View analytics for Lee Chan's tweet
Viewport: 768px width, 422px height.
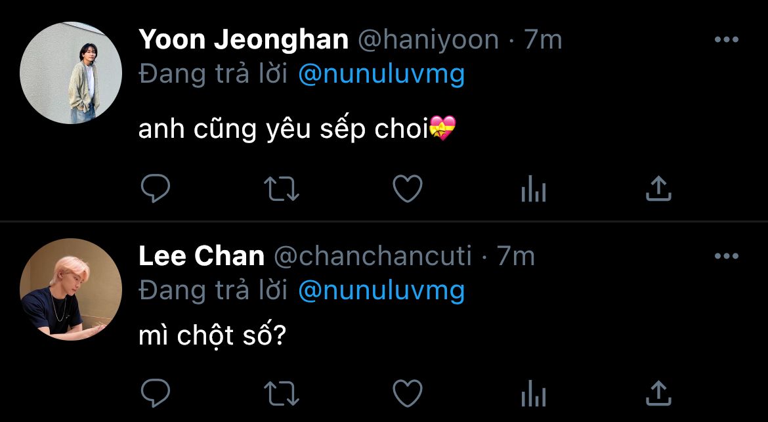click(533, 394)
